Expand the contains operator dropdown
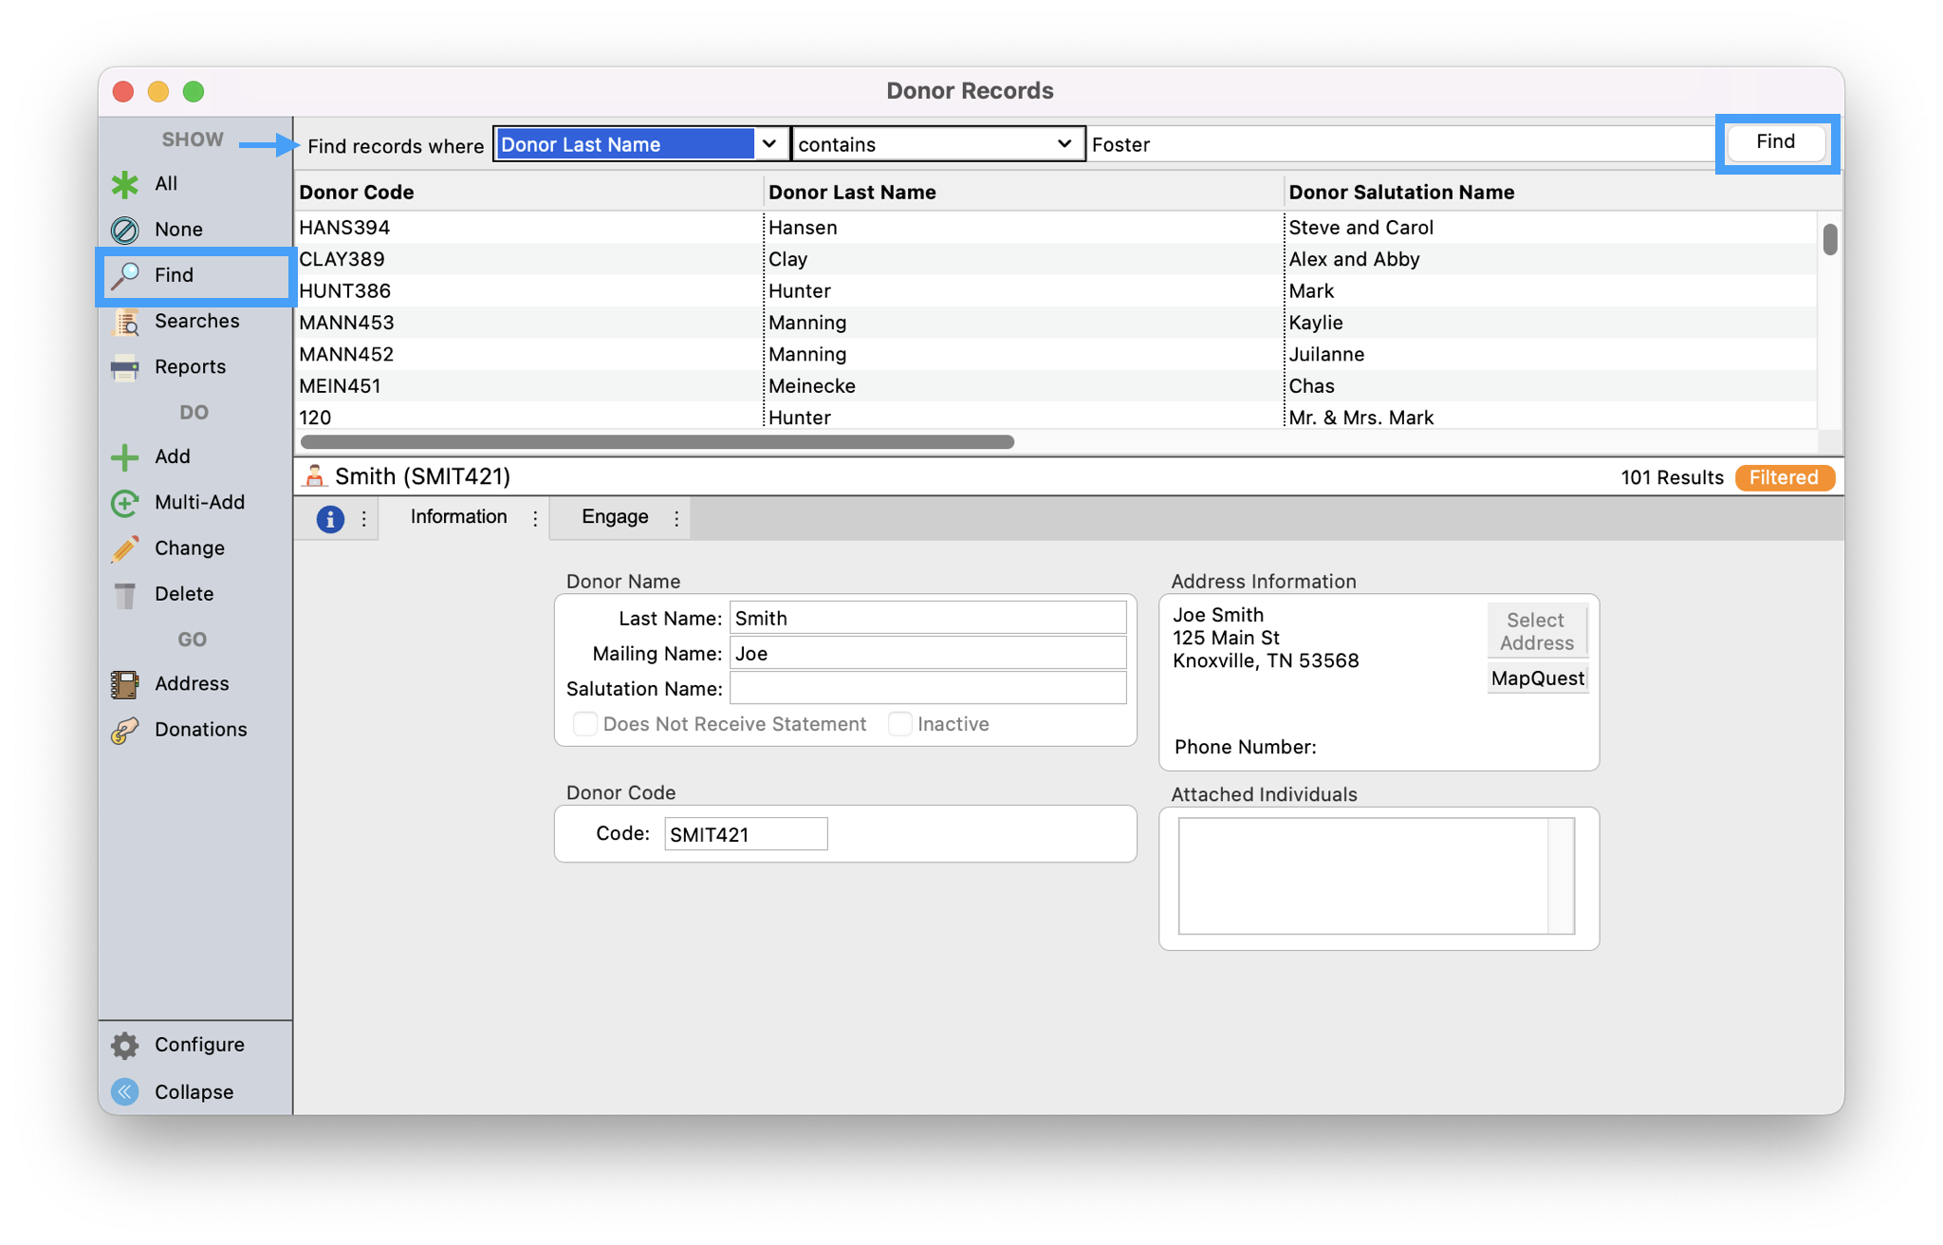Image resolution: width=1943 pixels, height=1245 pixels. [1064, 144]
